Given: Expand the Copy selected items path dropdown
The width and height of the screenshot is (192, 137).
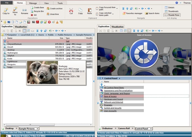Looking at the screenshot, I should (x=113, y=14).
